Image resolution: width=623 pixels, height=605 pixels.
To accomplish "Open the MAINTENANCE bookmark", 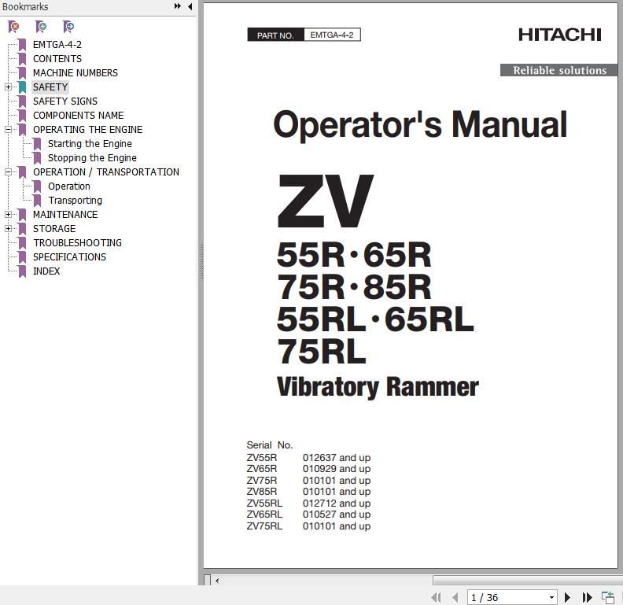I will (65, 215).
